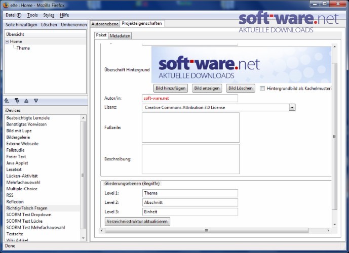Click the vertical scrollbar of the properties pane
Viewport: 349px width, 253px height.
334,136
